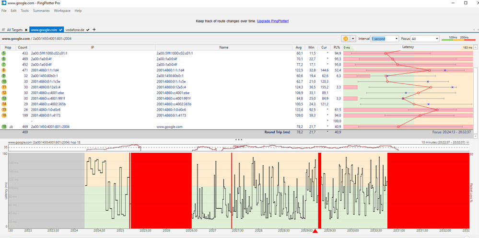The image size is (479, 238).
Task: Select the hop 16 circle icon
Action: click(4, 115)
